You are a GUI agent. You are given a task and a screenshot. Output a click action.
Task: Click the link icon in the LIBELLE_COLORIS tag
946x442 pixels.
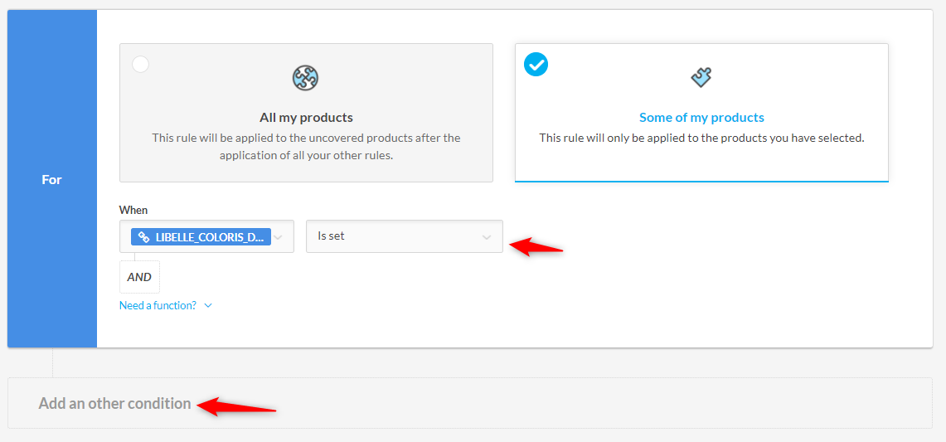(143, 237)
